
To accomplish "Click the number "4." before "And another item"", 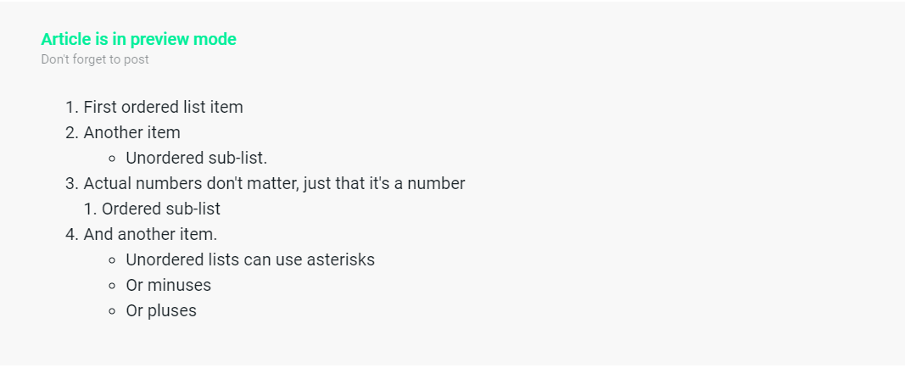I will [x=72, y=234].
